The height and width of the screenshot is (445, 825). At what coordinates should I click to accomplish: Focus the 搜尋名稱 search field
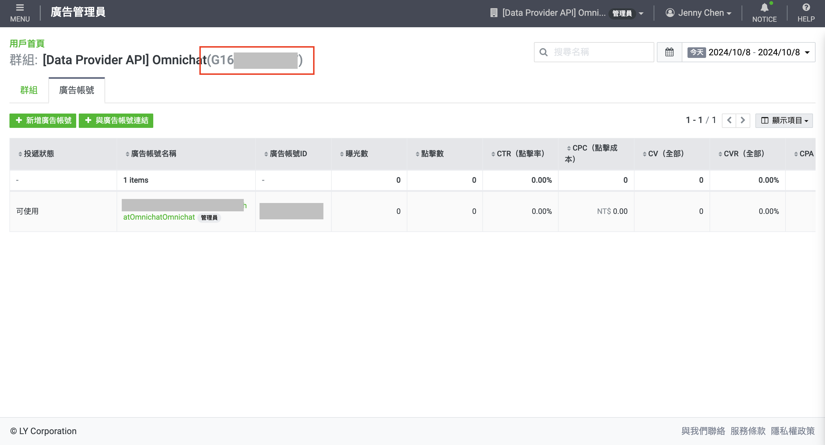click(599, 52)
